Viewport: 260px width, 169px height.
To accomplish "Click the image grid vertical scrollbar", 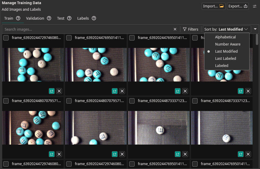I will point(257,39).
